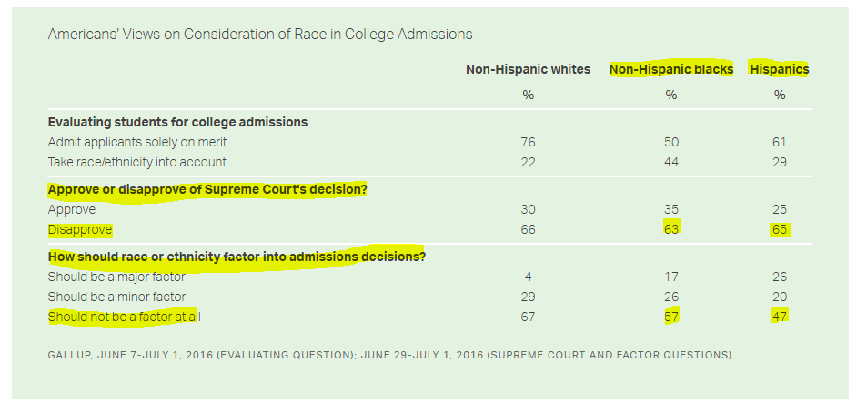Click the Evaluating students for college admissions heading
The width and height of the screenshot is (857, 413).
(177, 122)
